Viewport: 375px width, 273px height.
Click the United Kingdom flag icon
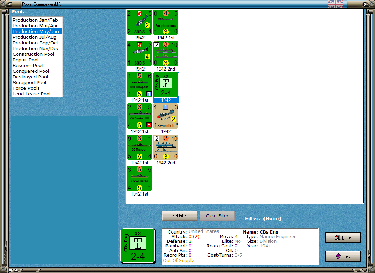[x=335, y=4]
